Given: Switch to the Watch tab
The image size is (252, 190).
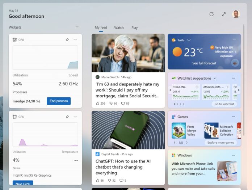Looking at the screenshot, I should (x=119, y=28).
